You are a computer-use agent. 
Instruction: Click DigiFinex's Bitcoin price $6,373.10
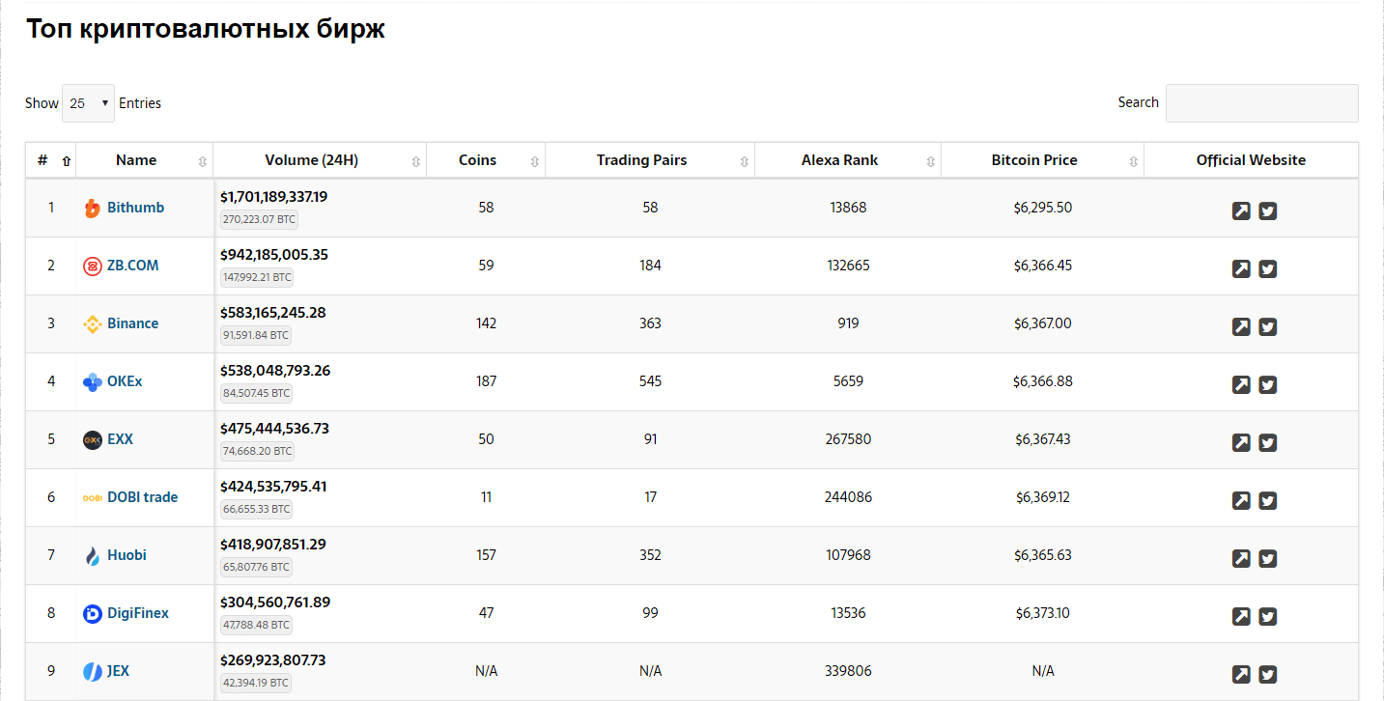pyautogui.click(x=1042, y=613)
